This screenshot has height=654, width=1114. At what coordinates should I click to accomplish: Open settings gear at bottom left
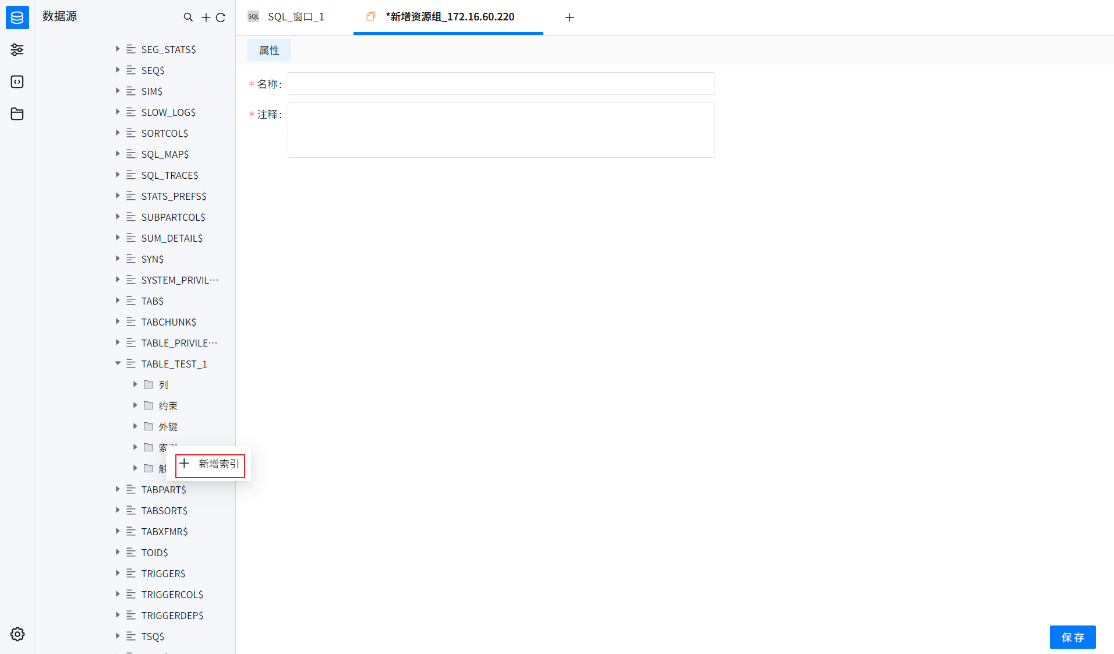pyautogui.click(x=17, y=634)
